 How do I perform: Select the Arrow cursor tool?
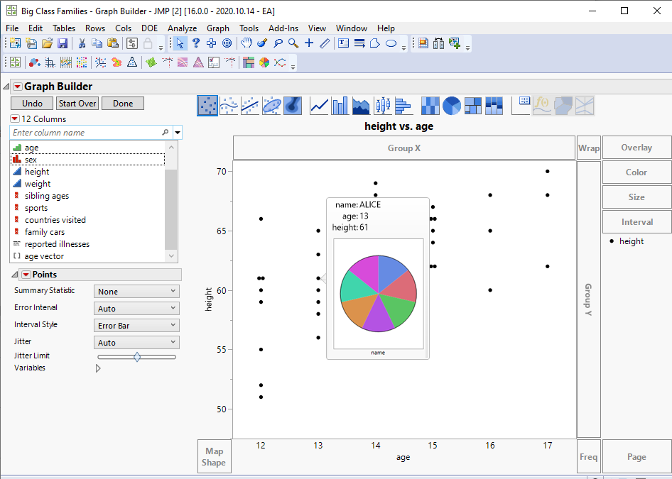coord(180,43)
